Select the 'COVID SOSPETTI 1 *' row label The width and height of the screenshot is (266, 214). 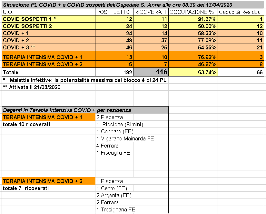point(48,19)
